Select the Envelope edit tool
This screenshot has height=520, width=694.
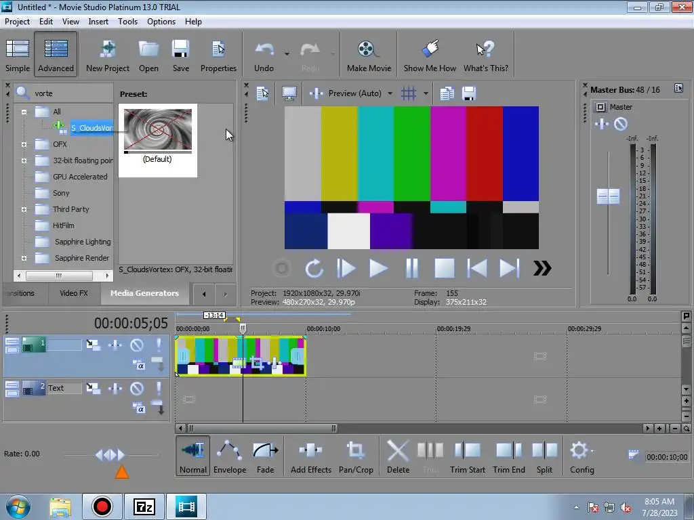pos(230,456)
